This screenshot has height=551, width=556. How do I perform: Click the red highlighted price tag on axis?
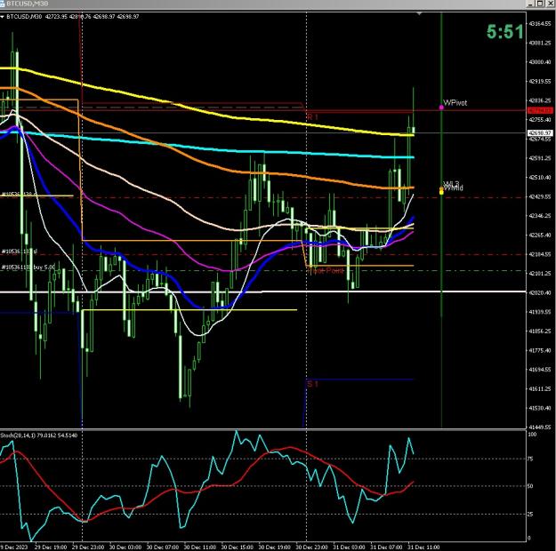[540, 111]
